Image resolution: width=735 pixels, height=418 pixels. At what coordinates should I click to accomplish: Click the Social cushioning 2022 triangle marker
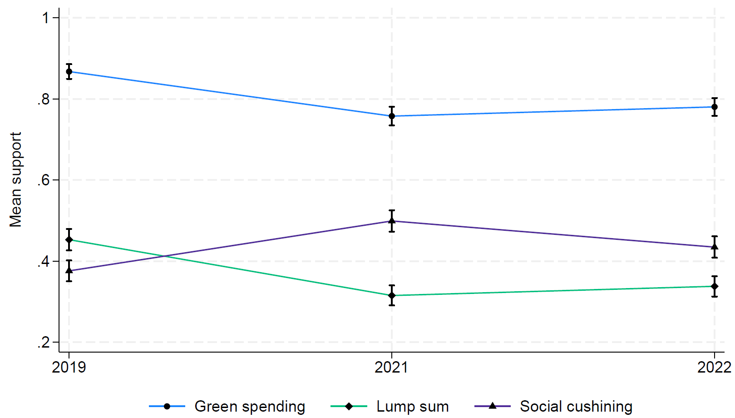click(715, 247)
